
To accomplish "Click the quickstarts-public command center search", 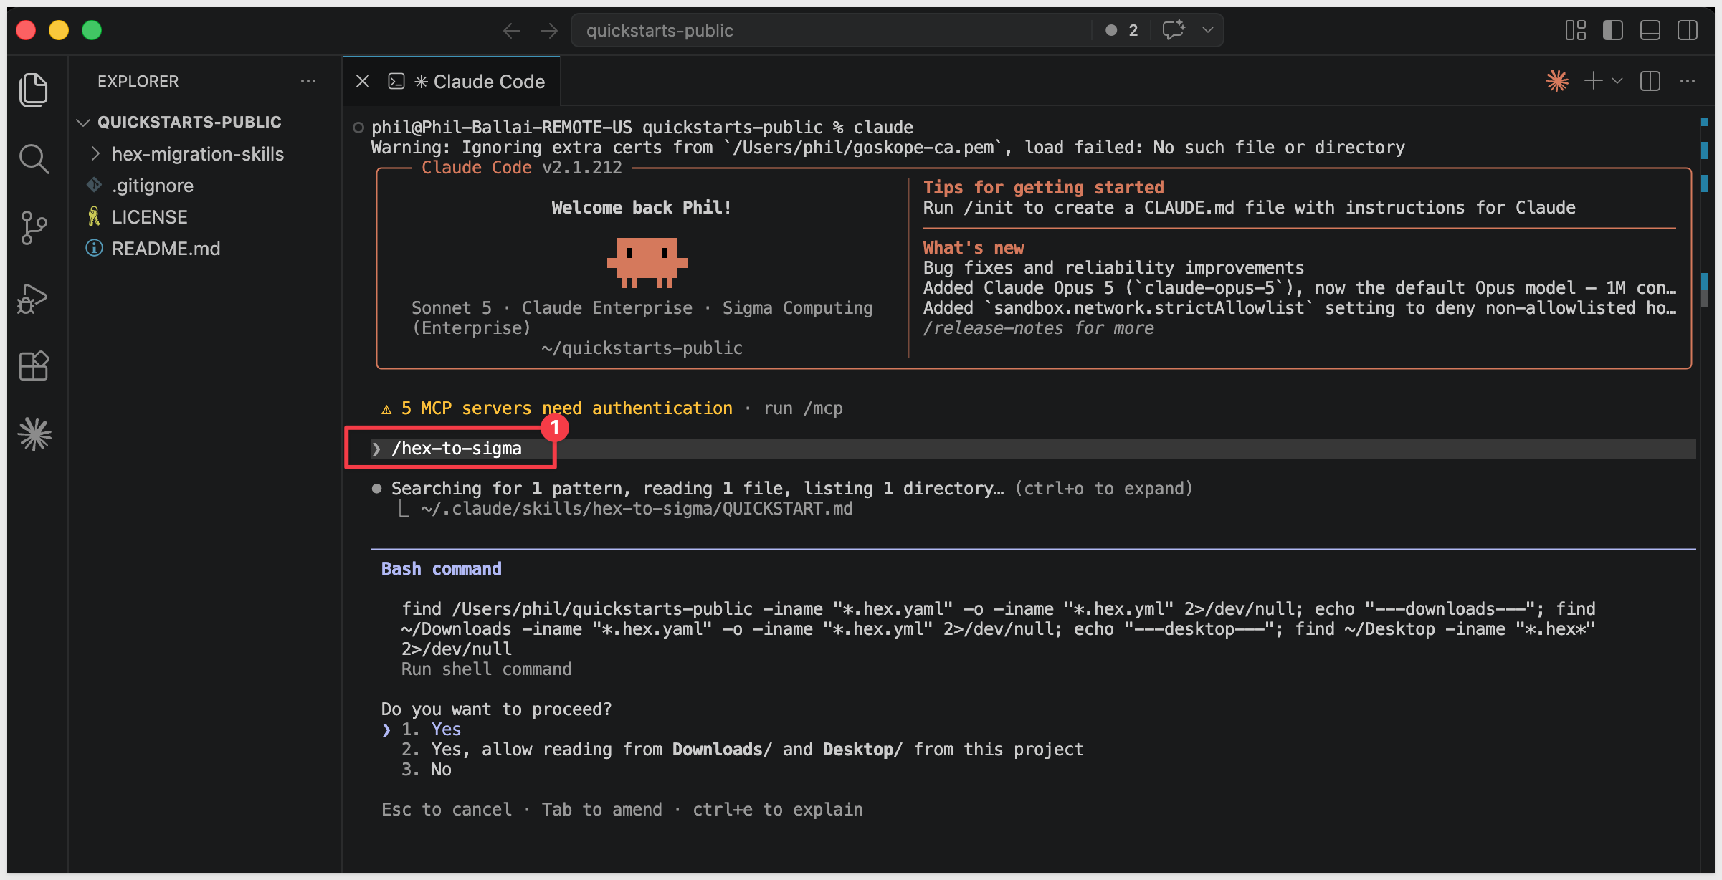I will [830, 30].
